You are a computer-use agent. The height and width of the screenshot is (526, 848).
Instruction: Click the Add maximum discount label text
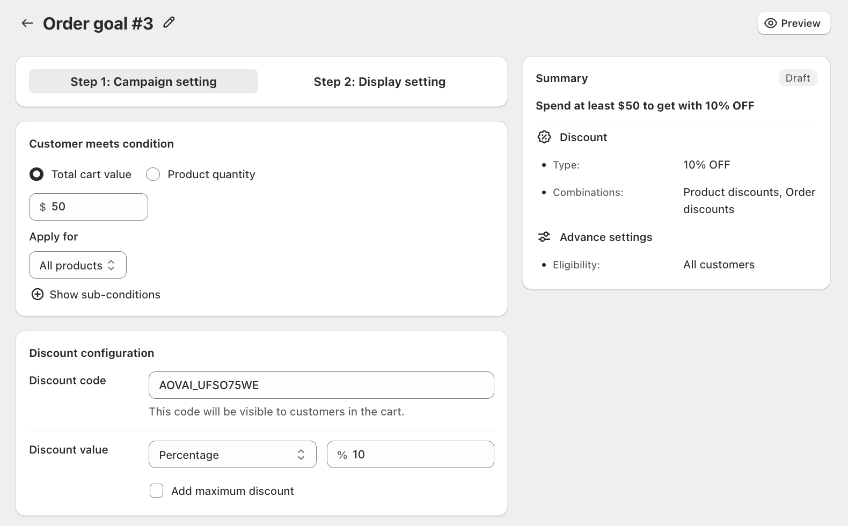(232, 491)
